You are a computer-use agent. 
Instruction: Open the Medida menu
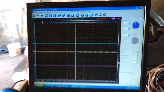61,12
